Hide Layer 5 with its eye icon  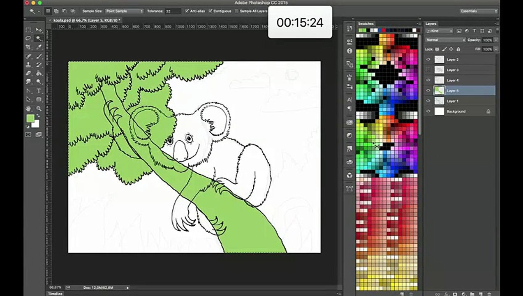[428, 90]
